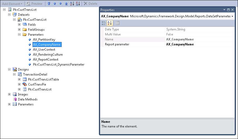Select the Report parameter property label

click(x=117, y=44)
